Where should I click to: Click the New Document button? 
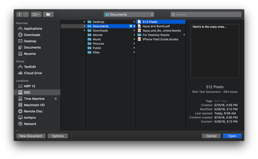click(31, 136)
